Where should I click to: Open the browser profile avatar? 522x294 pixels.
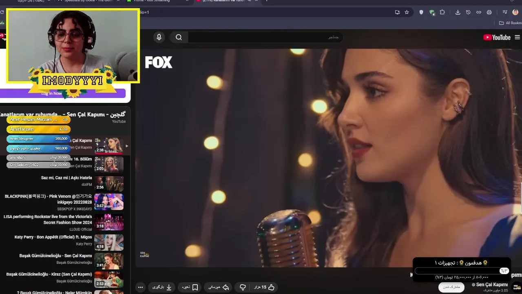pyautogui.click(x=515, y=12)
